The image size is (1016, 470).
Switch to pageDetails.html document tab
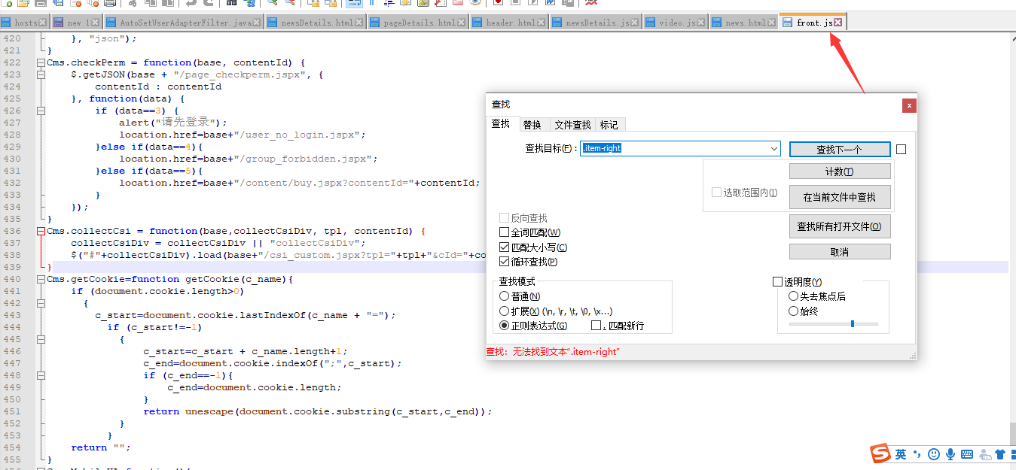[418, 23]
